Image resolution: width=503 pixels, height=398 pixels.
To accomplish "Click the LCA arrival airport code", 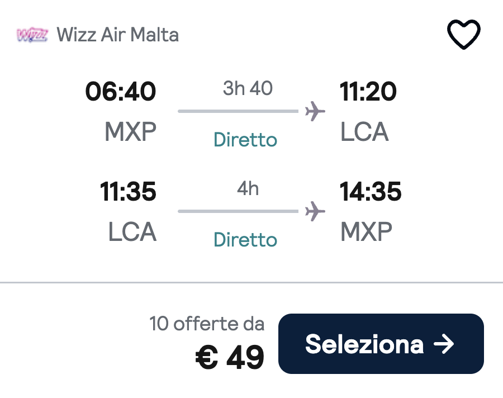I will pyautogui.click(x=364, y=131).
